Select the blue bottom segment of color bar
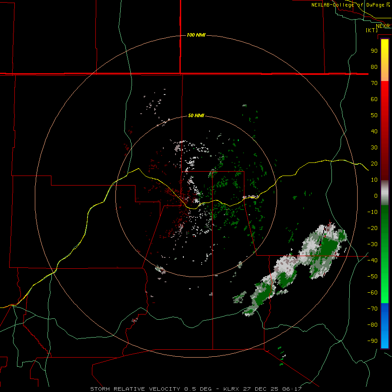392x392 pixels. [x=385, y=326]
